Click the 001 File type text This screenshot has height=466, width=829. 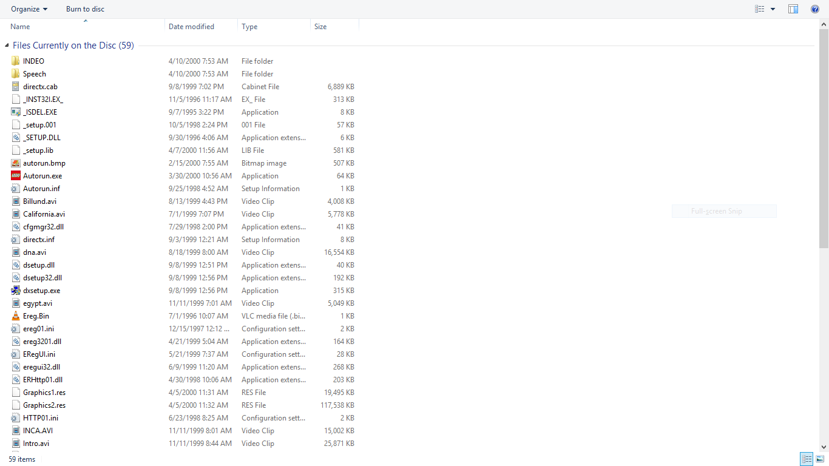[x=254, y=124]
